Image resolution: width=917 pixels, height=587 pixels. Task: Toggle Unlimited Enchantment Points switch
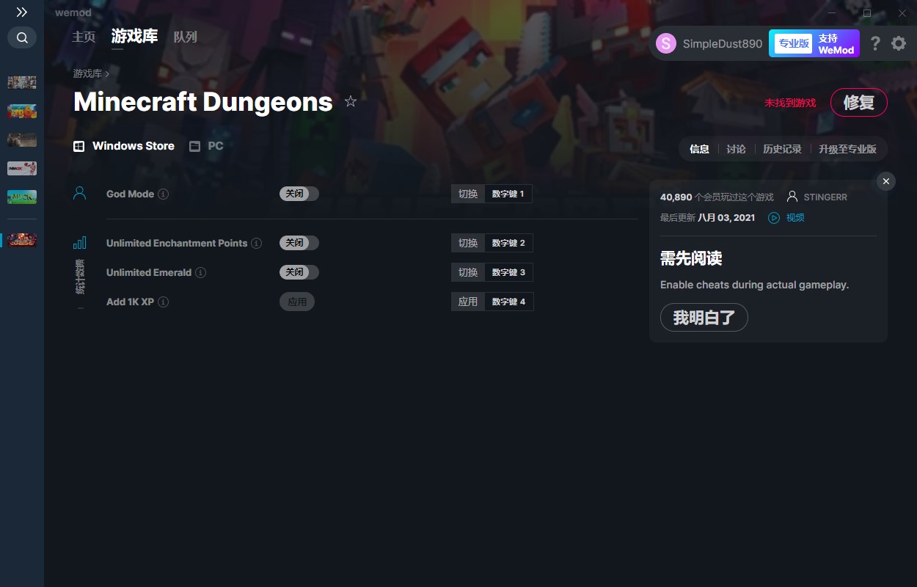pyautogui.click(x=299, y=243)
